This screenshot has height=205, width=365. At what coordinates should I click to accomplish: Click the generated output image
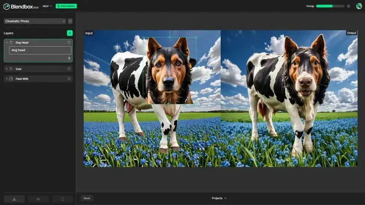click(x=289, y=98)
